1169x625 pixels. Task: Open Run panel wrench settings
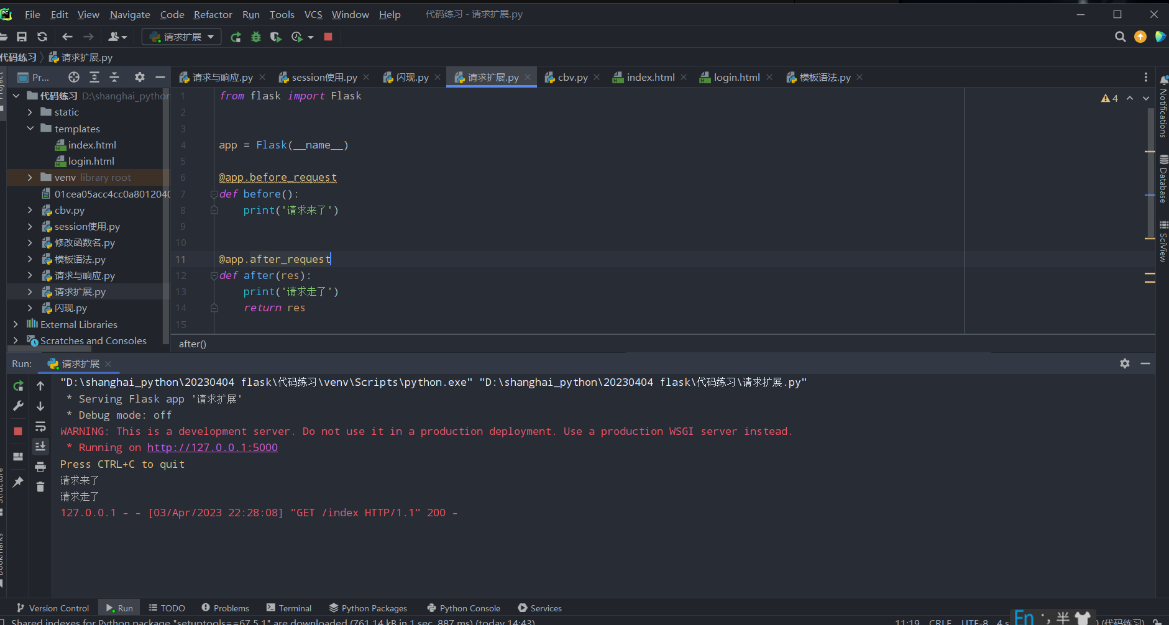18,406
